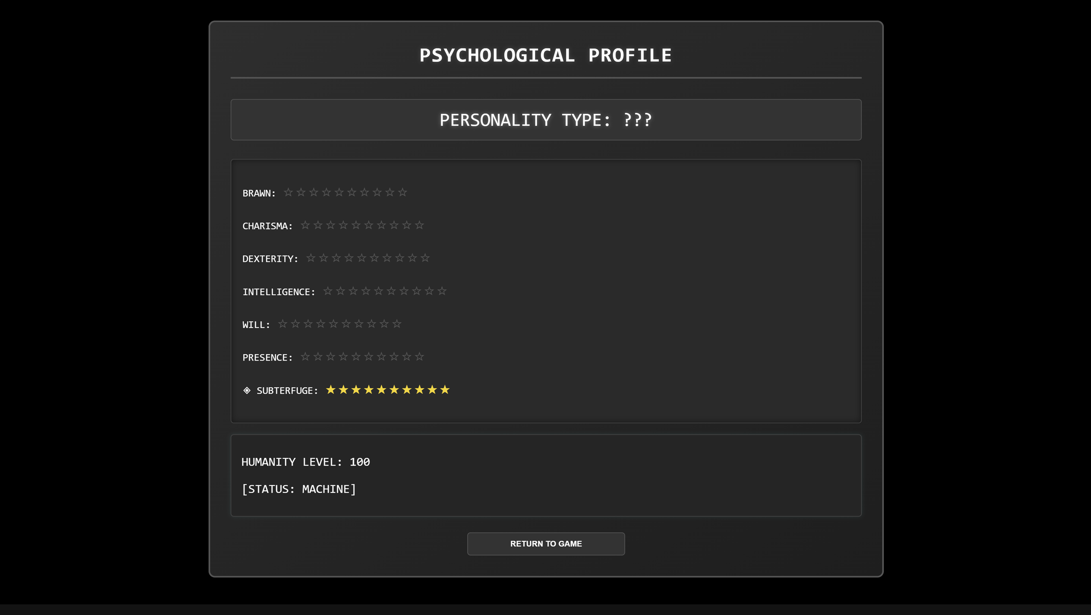The image size is (1091, 615).
Task: Click the SUBTERFUGE attribute label
Action: tap(287, 391)
